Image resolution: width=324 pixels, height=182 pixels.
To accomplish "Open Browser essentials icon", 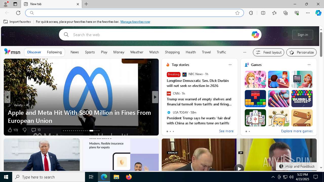I will click(297, 13).
